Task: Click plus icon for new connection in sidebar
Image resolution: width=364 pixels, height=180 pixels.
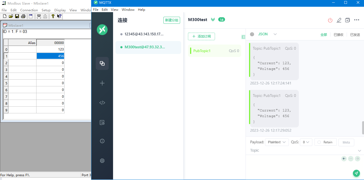Action: coord(102,83)
